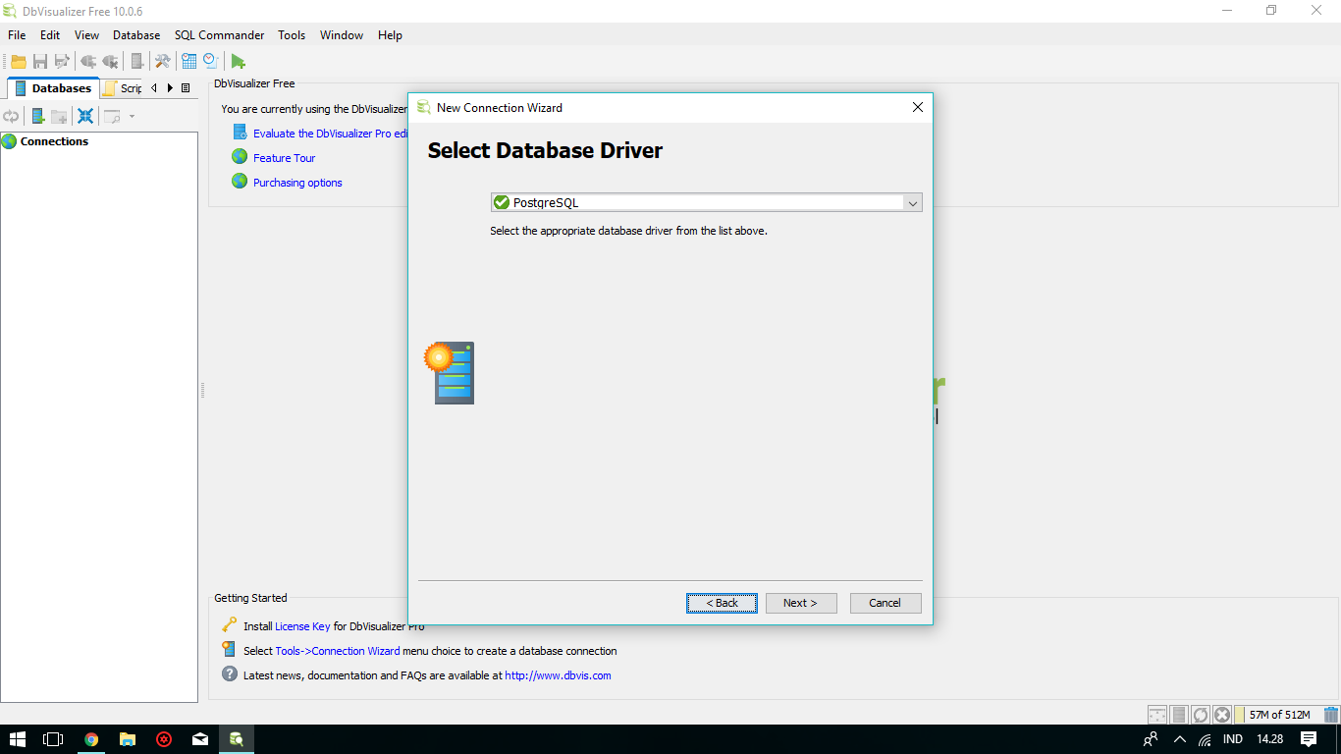Switch to the Databases tab
1341x754 pixels.
pyautogui.click(x=54, y=88)
